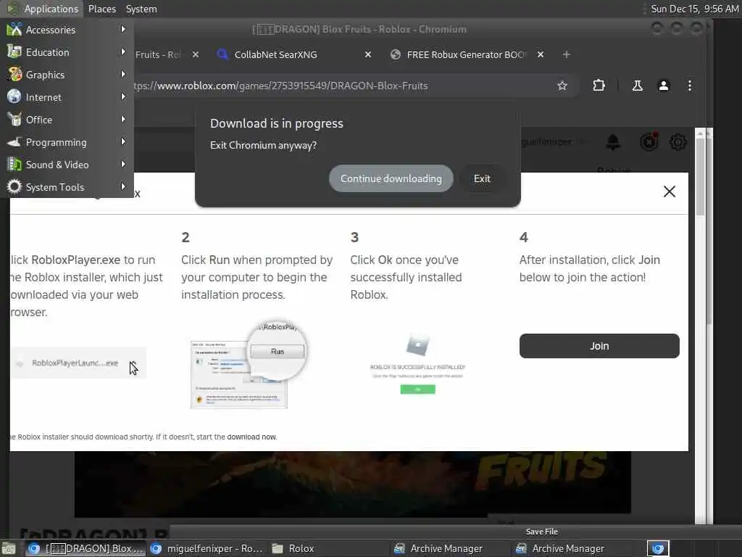Viewport: 742px width, 557px height.
Task: Expand the Internet submenu arrow
Action: [123, 96]
